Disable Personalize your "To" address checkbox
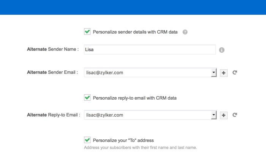This screenshot has width=266, height=167. [x=87, y=140]
